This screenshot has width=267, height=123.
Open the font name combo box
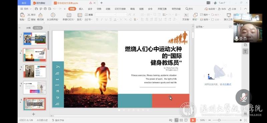click(x=105, y=15)
